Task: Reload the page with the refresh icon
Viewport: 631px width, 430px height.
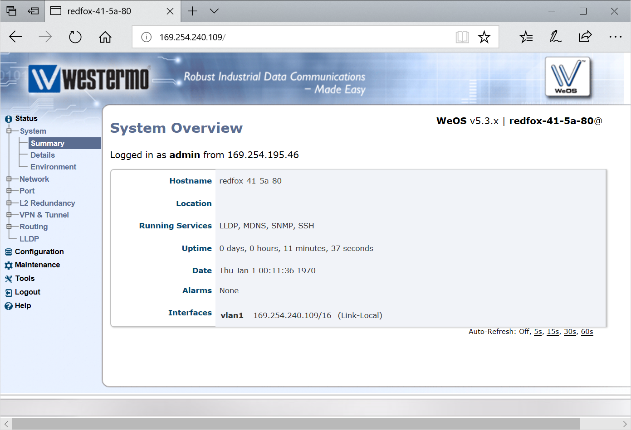Action: (x=75, y=37)
